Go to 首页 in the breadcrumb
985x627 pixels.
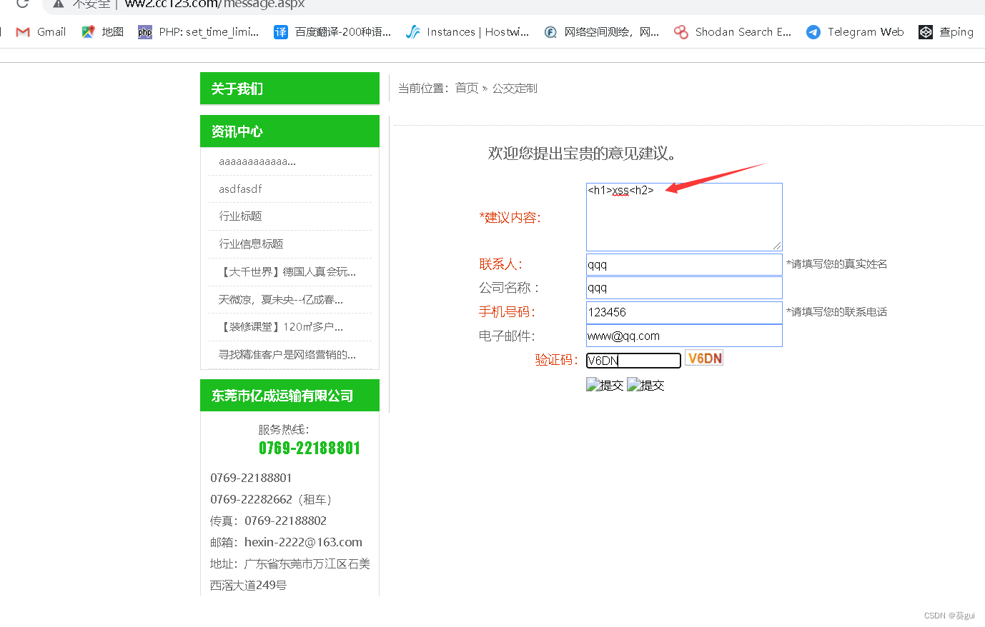point(467,88)
